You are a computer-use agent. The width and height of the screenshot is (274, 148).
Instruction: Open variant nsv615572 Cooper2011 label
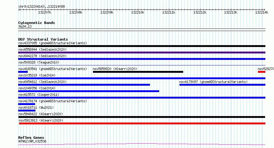(39, 95)
